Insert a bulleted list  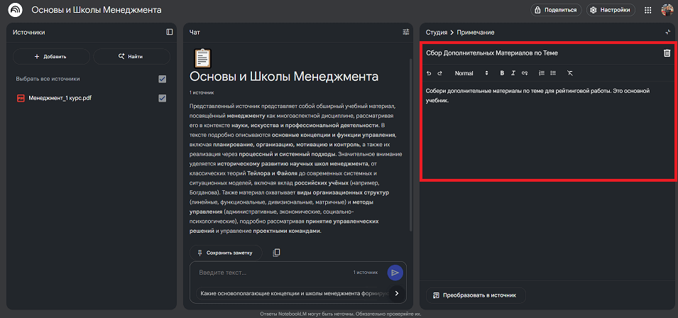tap(553, 73)
